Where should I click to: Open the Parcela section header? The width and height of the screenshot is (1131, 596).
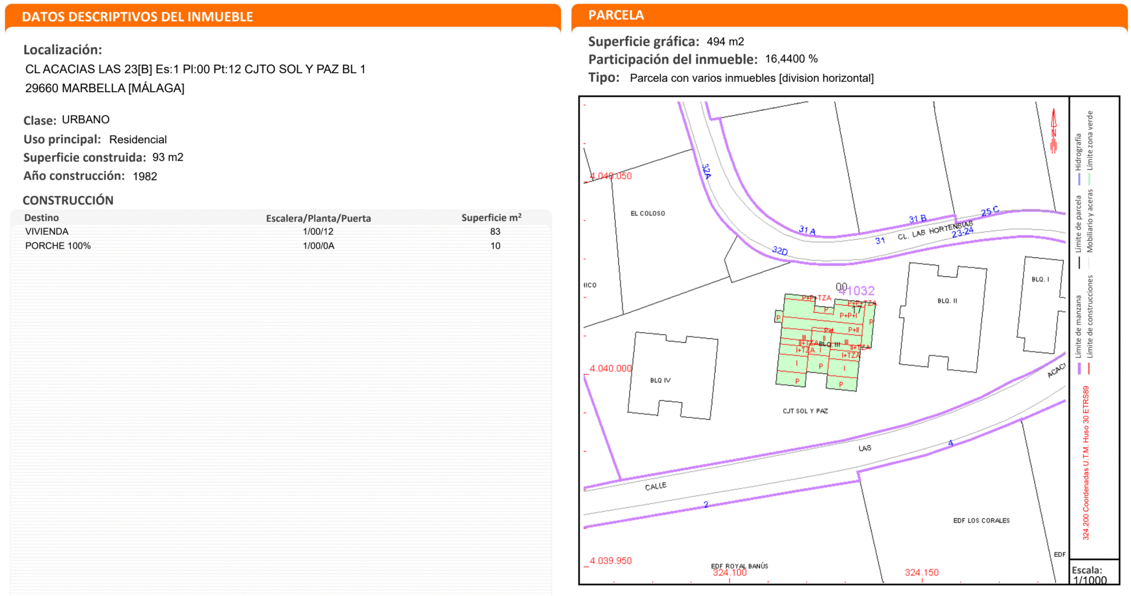pos(616,15)
